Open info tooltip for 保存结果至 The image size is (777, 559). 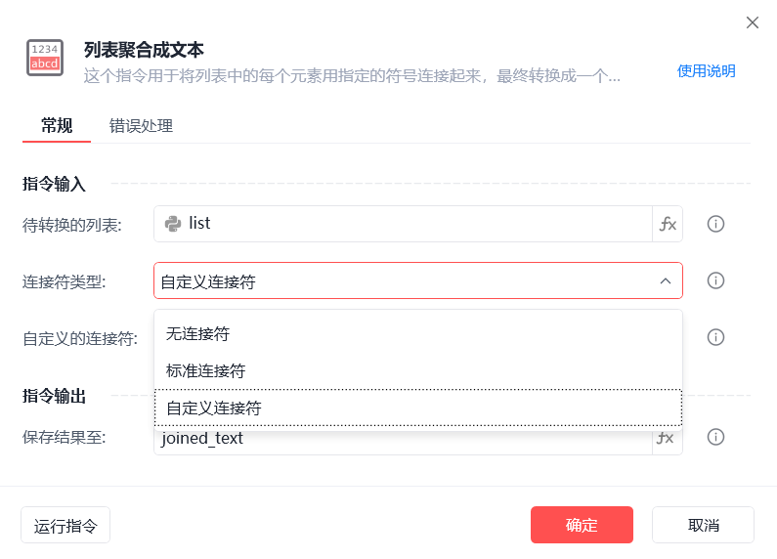coord(715,437)
